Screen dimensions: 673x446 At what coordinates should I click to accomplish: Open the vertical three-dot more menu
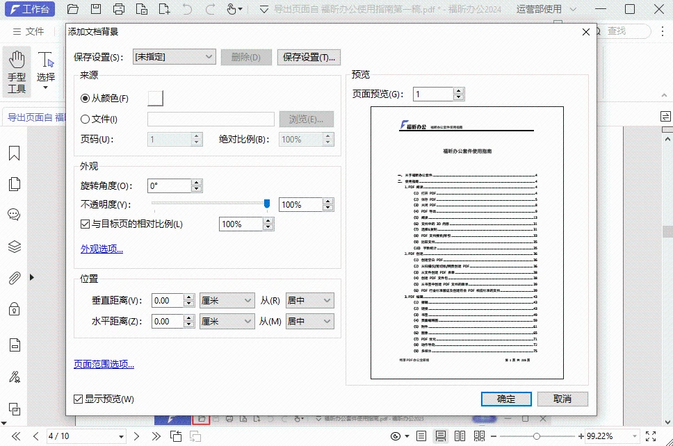[x=663, y=31]
